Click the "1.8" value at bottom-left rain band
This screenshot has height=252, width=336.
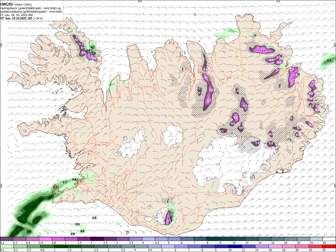click(x=15, y=233)
